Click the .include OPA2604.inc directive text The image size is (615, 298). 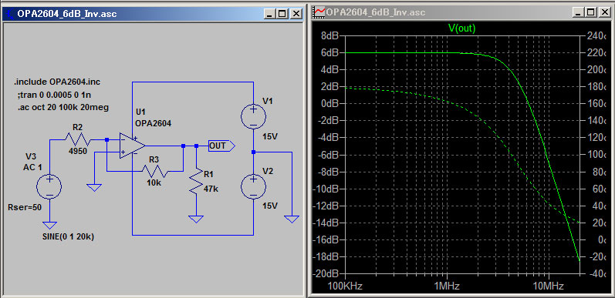60,82
